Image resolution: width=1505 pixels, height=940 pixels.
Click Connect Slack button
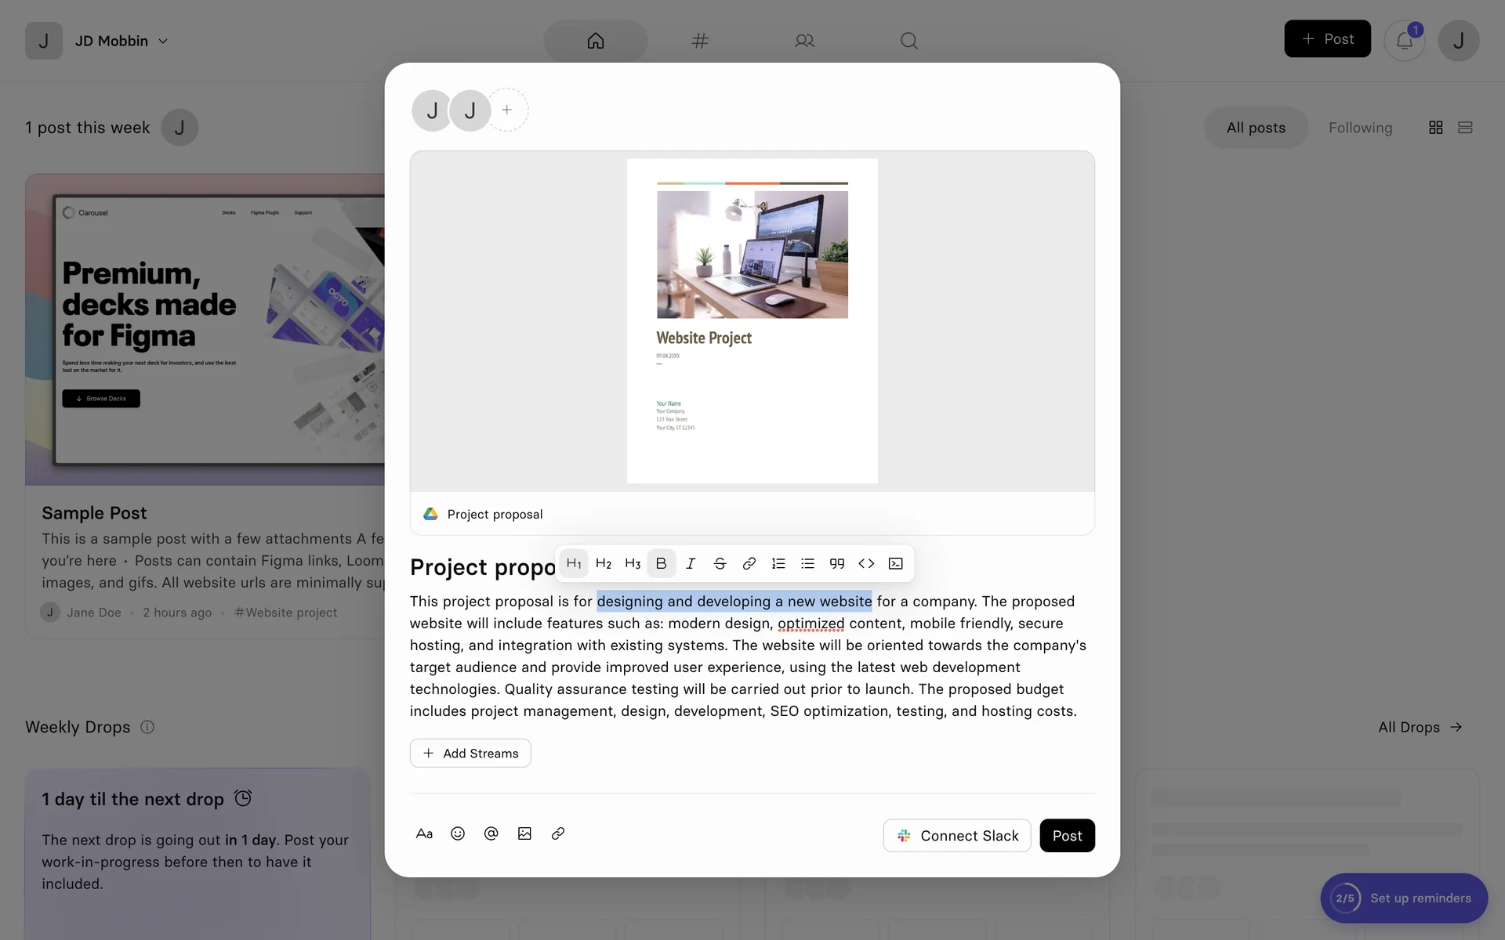(x=957, y=836)
